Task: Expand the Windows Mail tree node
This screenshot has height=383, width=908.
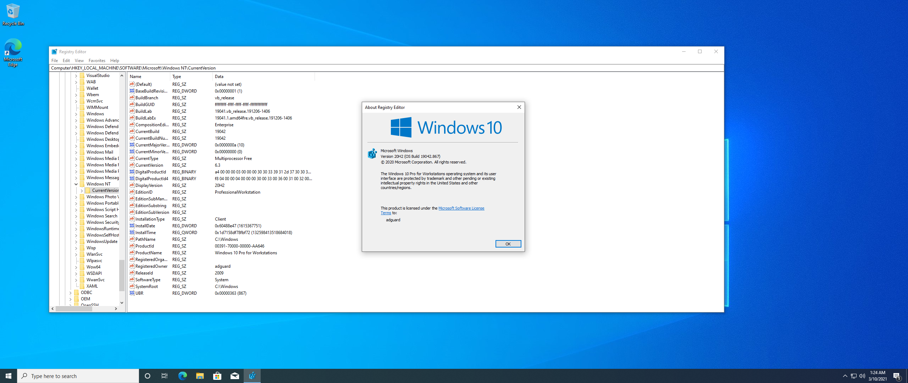Action: (76, 152)
